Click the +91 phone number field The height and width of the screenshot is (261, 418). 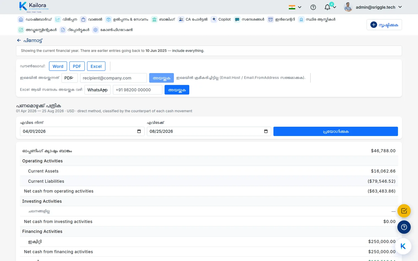pyautogui.click(x=137, y=90)
